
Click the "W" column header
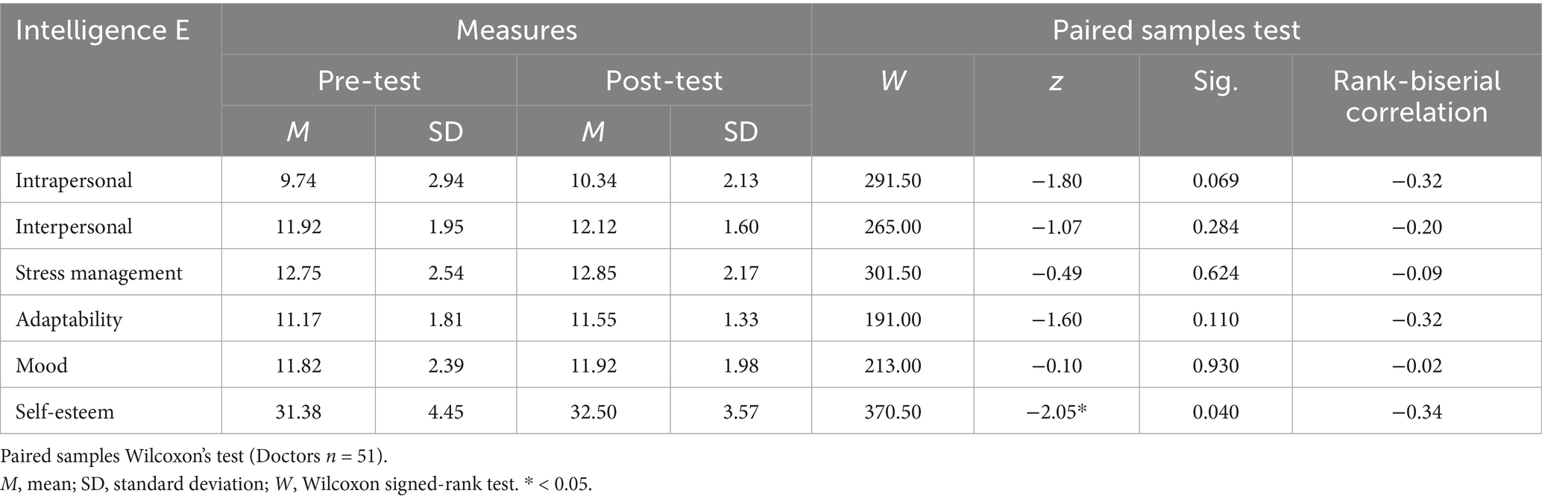coord(893,80)
